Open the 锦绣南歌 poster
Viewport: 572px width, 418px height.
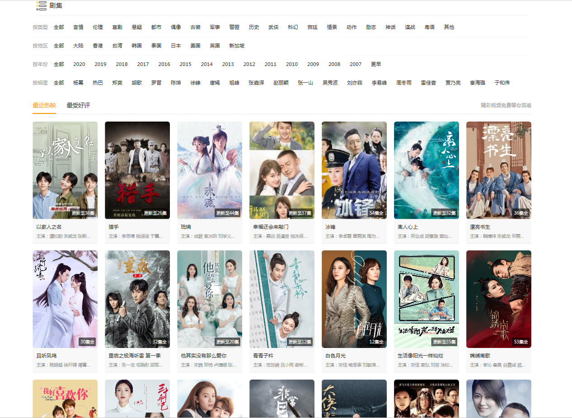(x=499, y=299)
